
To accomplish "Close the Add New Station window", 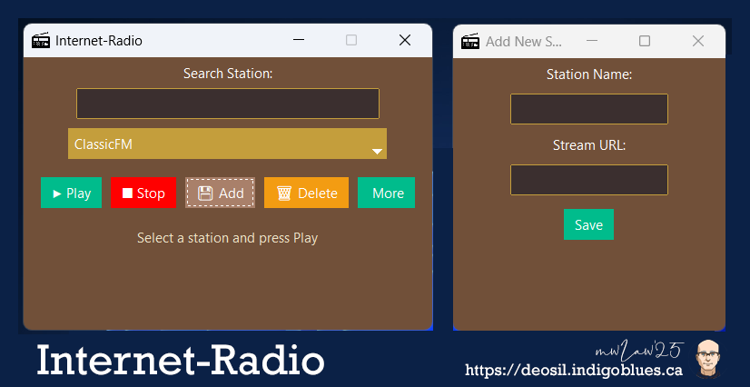I will (697, 41).
